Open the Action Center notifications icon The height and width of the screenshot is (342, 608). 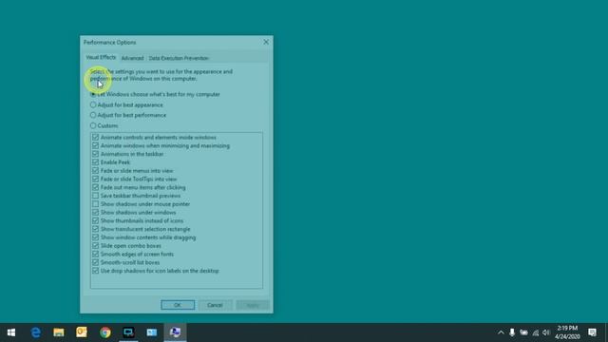[592, 332]
